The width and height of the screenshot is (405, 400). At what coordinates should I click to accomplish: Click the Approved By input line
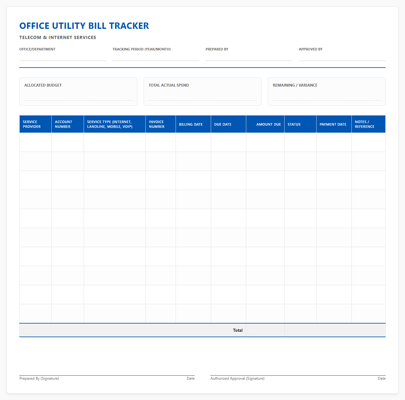coord(342,57)
